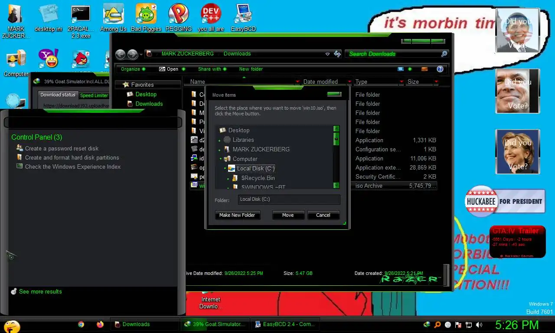Click New folder in Explorer toolbar
Viewport: 555px width, 333px height.
[x=251, y=69]
